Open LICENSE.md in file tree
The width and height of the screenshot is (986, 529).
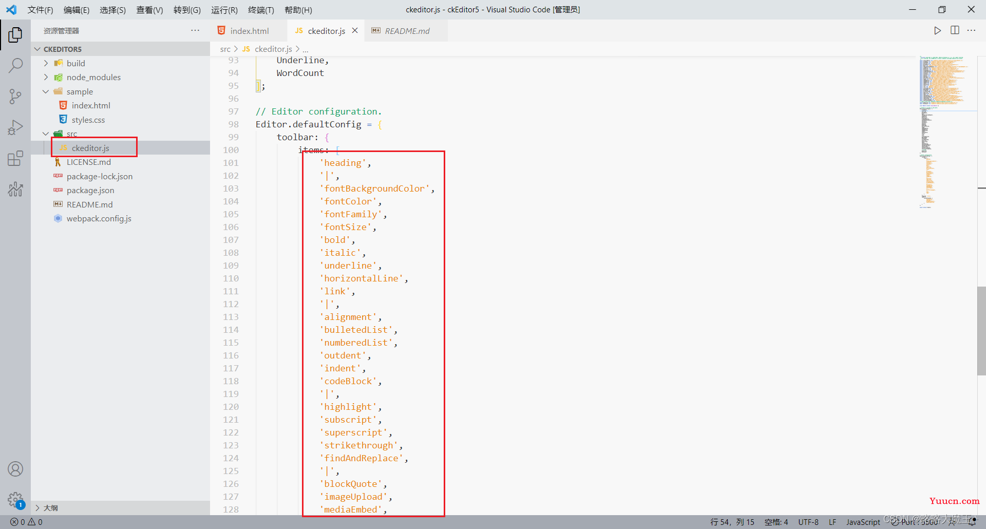pyautogui.click(x=121, y=162)
